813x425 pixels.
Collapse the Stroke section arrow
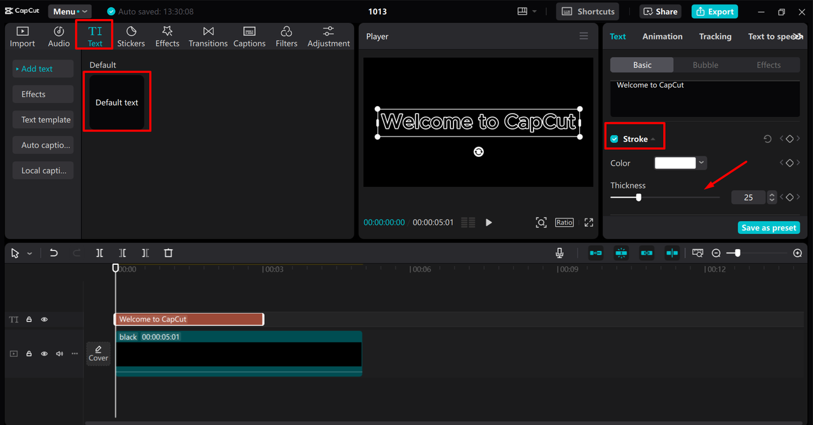click(653, 139)
